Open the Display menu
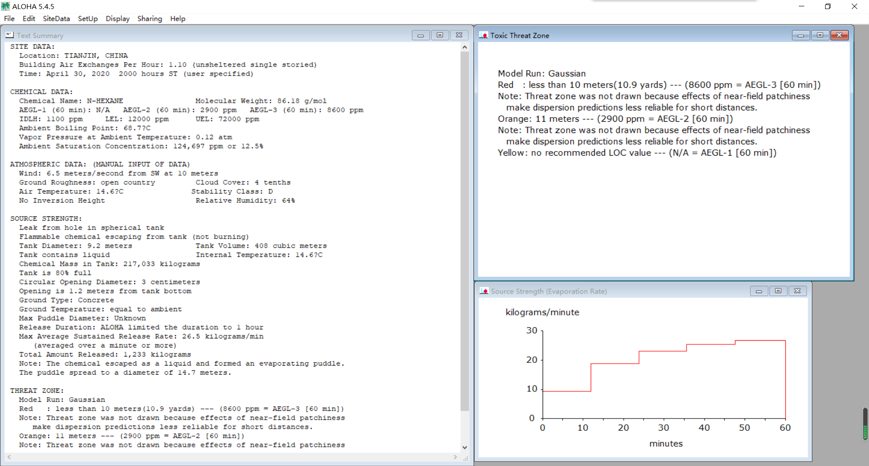This screenshot has width=869, height=466. [118, 19]
